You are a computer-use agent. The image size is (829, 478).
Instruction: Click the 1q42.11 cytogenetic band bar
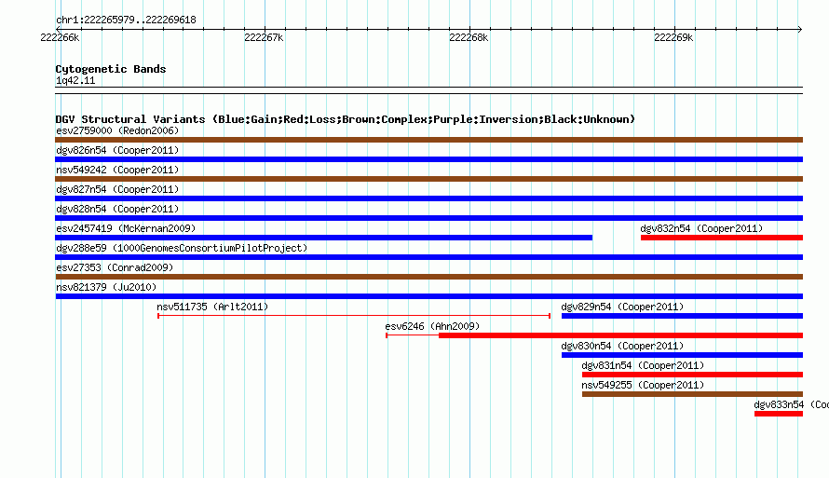(428, 90)
